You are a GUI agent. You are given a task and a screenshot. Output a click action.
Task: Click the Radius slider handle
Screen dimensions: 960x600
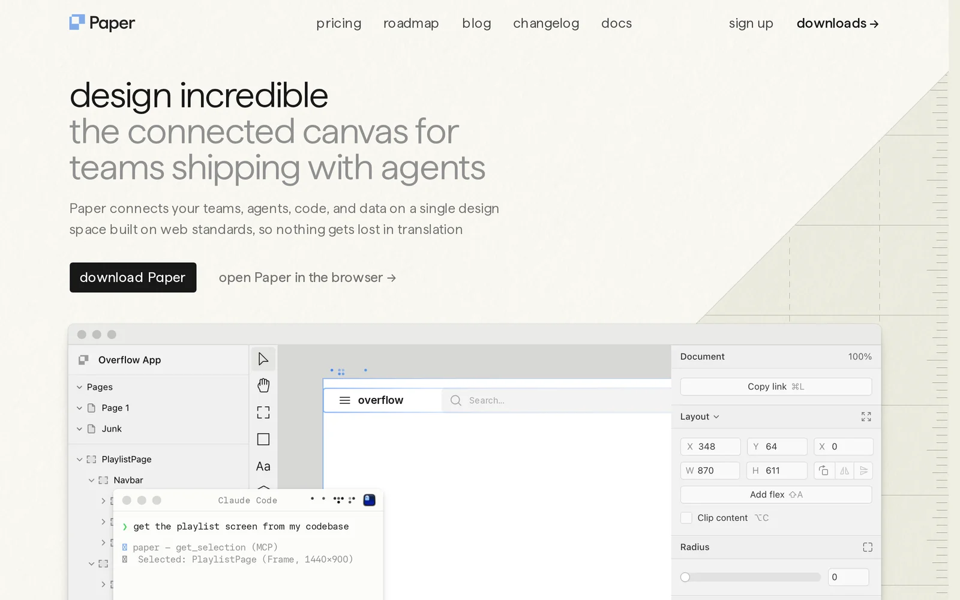685,577
